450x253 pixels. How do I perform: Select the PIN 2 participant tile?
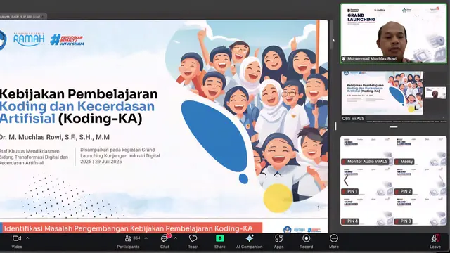[x=420, y=181]
